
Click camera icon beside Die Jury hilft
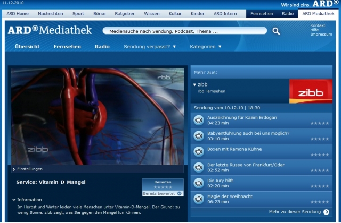[x=199, y=183]
